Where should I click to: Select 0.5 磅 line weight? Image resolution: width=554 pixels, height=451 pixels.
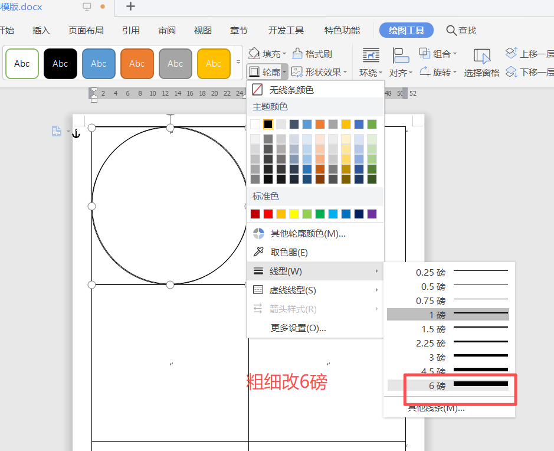pos(448,286)
